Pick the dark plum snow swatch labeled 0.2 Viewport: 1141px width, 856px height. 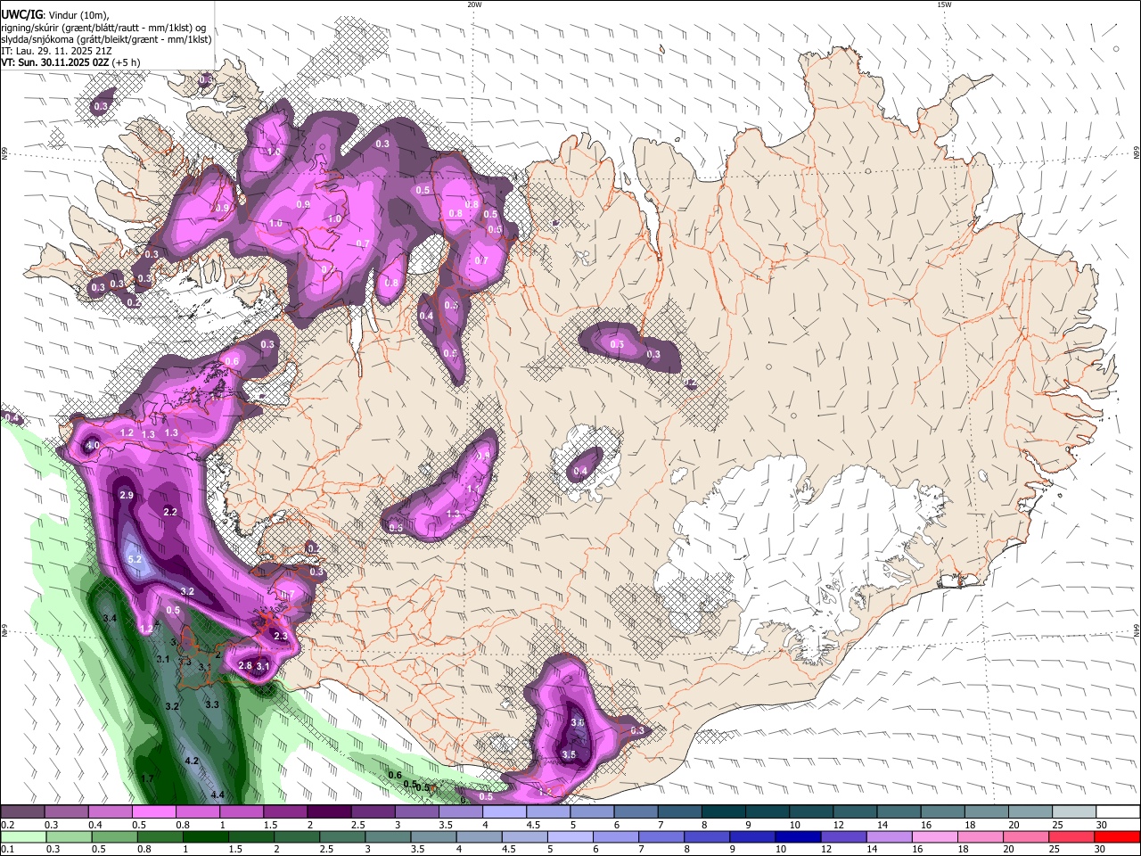22,812
